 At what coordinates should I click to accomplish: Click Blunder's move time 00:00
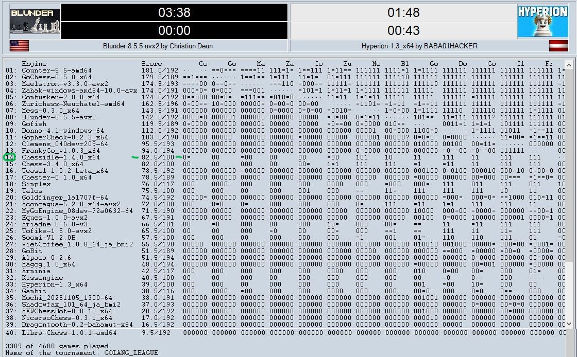[x=174, y=30]
